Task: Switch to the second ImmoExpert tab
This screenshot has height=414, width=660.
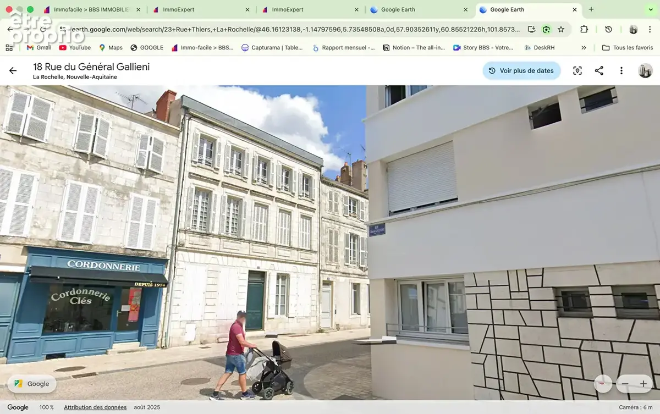Action: point(308,9)
